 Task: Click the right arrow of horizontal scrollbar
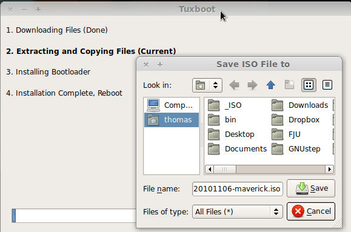(x=330, y=169)
